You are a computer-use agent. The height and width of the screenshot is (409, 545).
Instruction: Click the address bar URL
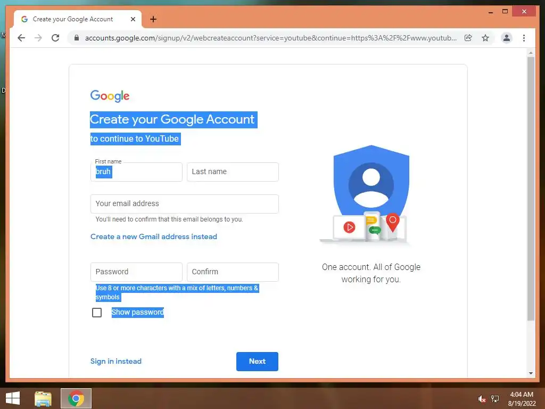[x=271, y=38]
